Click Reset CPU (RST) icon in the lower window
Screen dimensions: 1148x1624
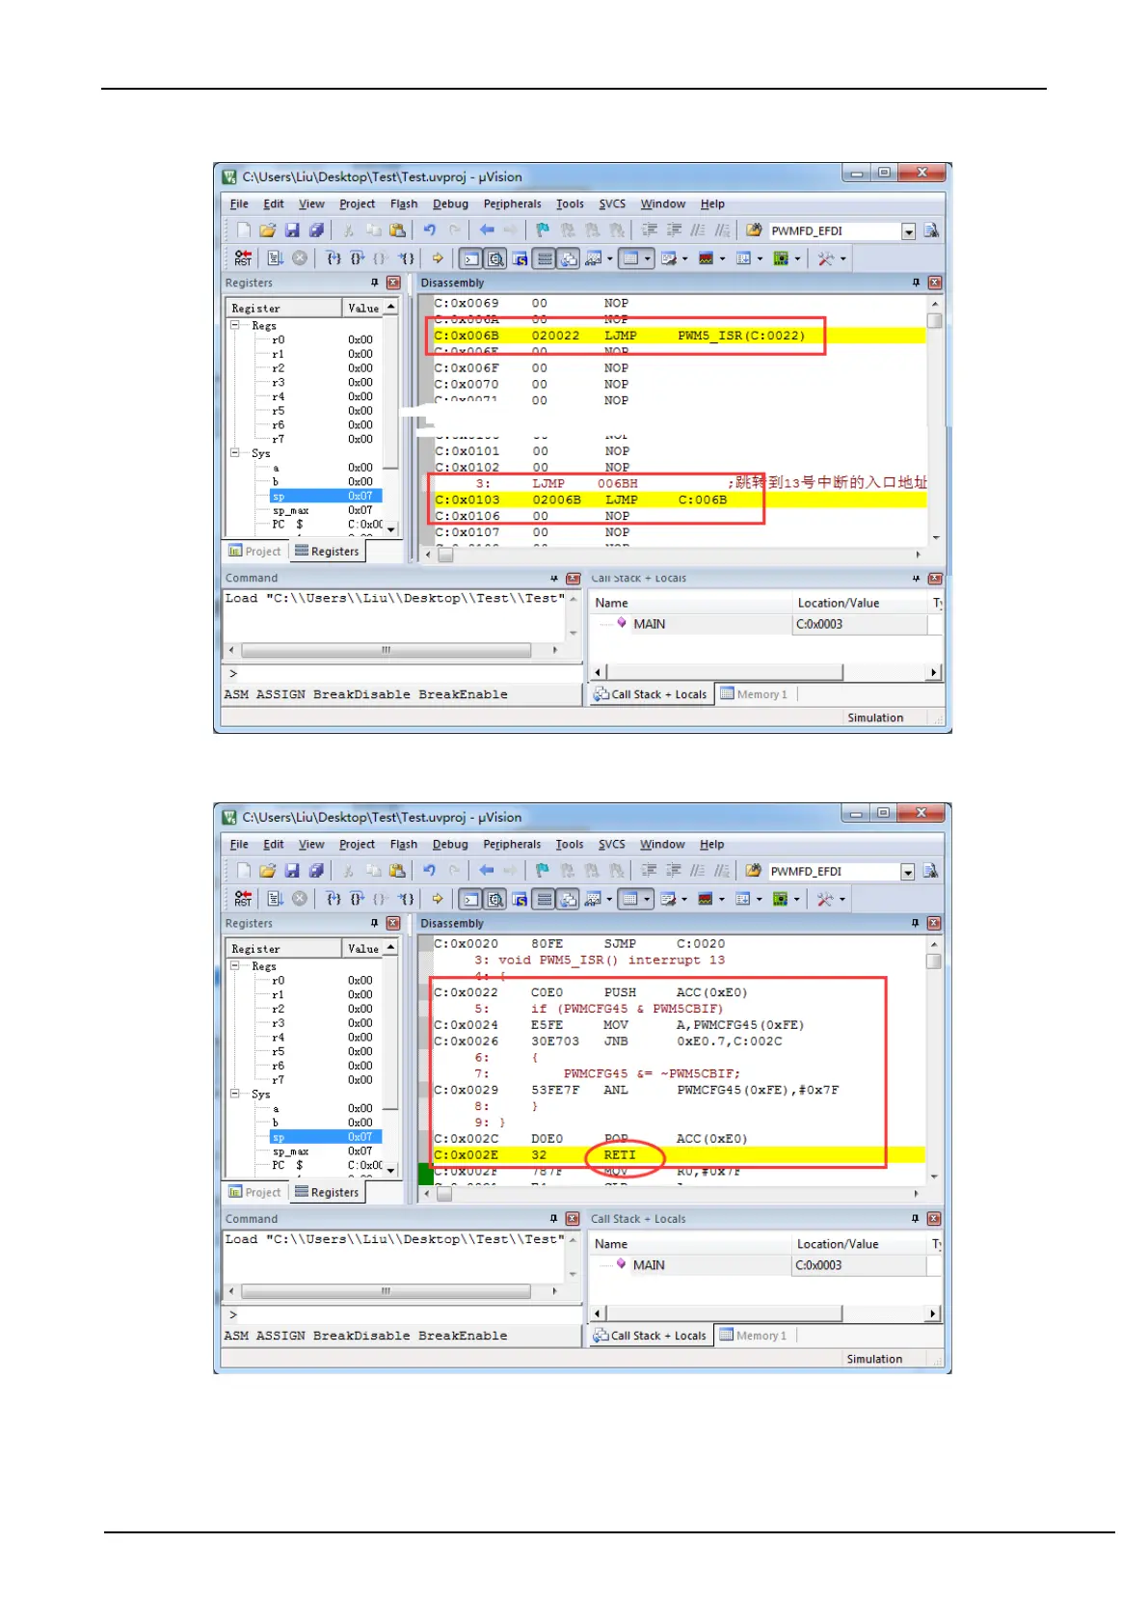[243, 899]
